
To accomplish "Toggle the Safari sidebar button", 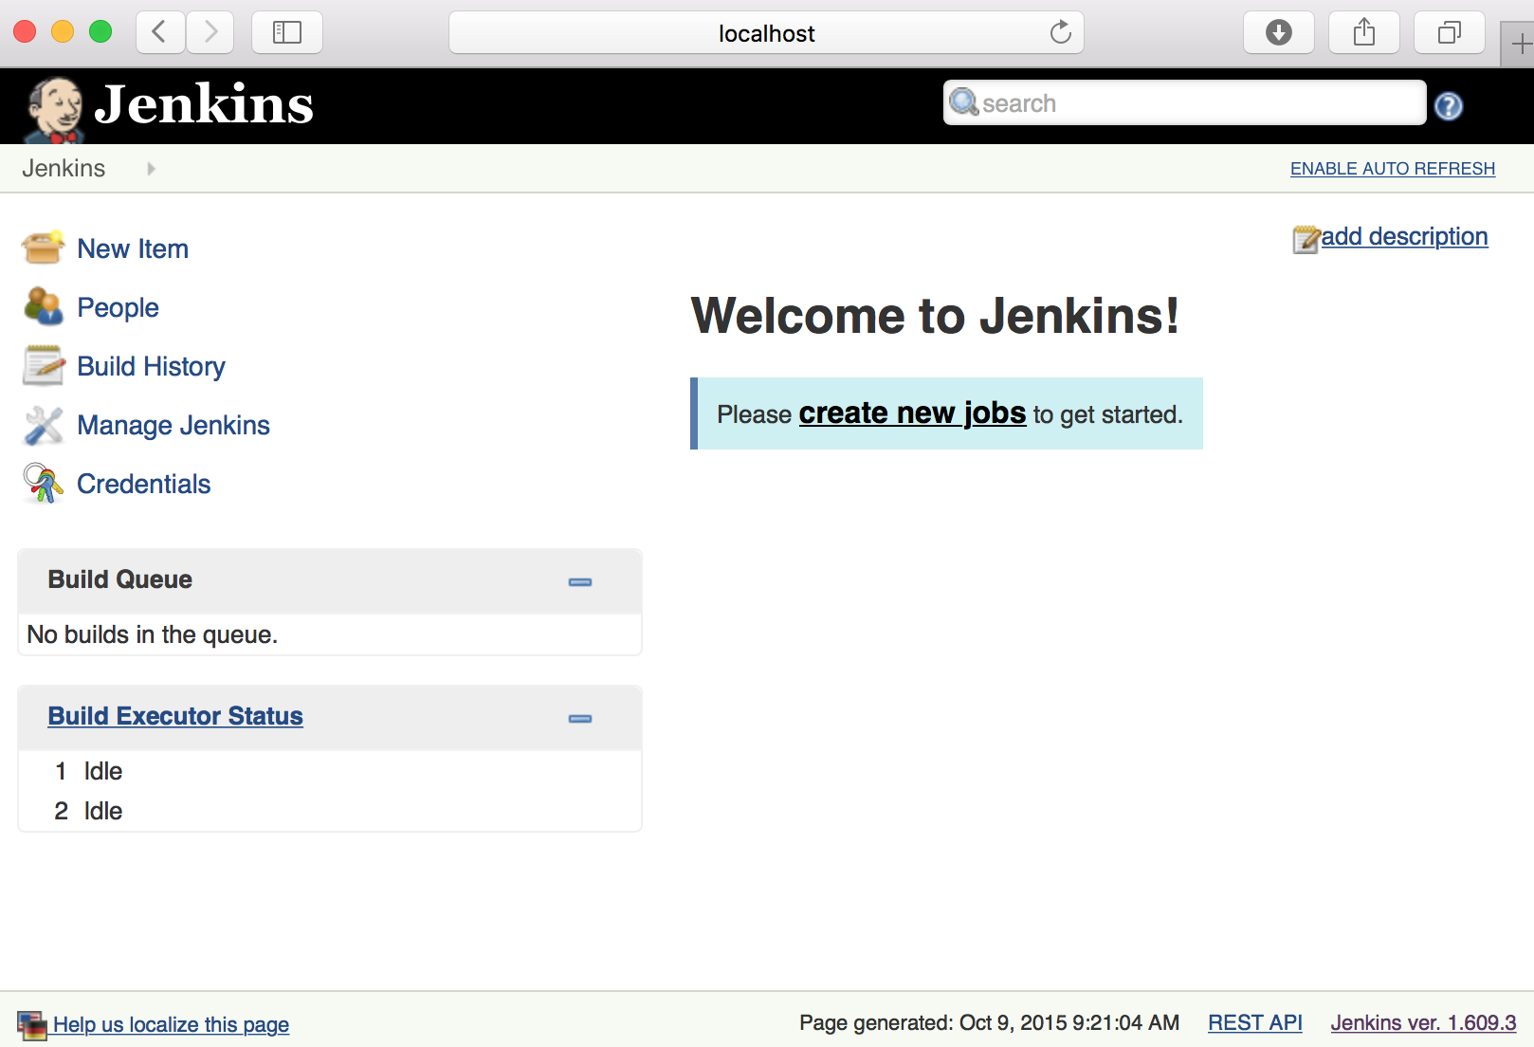I will tap(287, 32).
